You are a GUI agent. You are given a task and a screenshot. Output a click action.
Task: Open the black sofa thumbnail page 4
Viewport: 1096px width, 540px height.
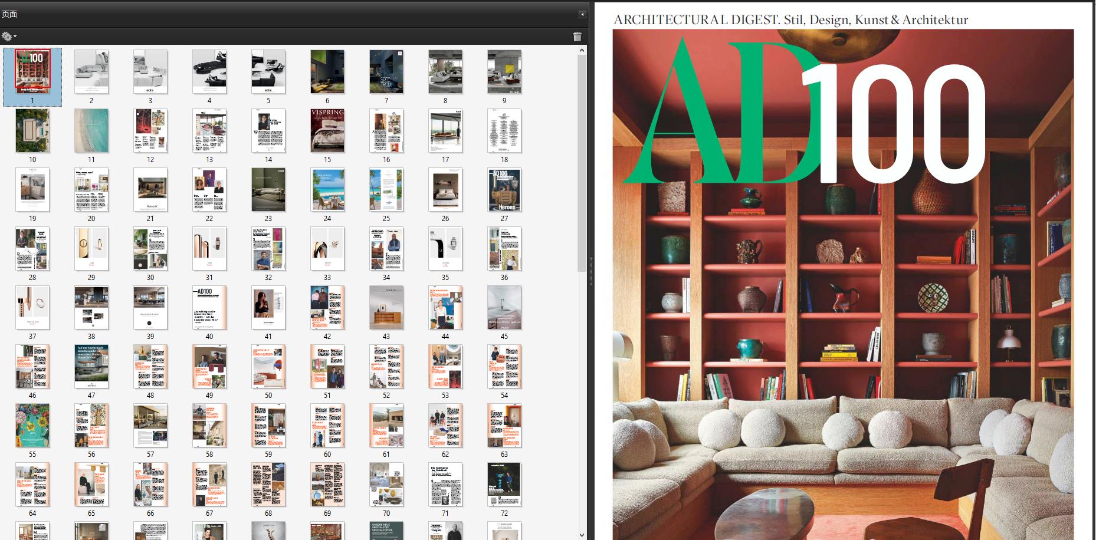click(209, 71)
